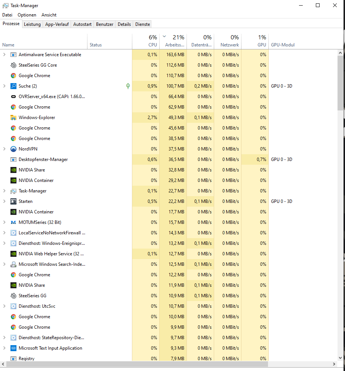Screen dimensions: 345x371
Task: Switch to the Autostart tab
Action: tap(82, 24)
